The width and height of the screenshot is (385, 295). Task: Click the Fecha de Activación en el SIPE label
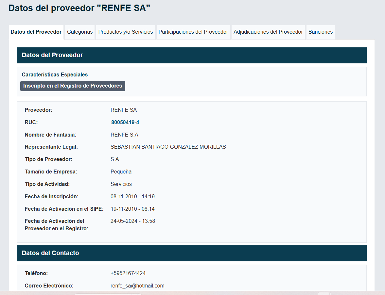[x=64, y=209]
